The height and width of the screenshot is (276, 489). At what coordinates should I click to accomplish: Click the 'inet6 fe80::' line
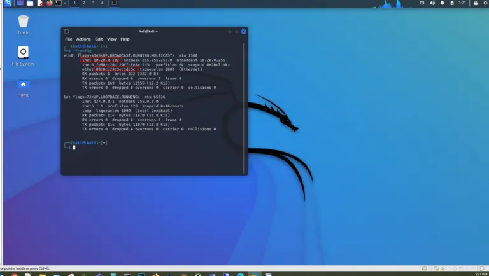tap(156, 65)
